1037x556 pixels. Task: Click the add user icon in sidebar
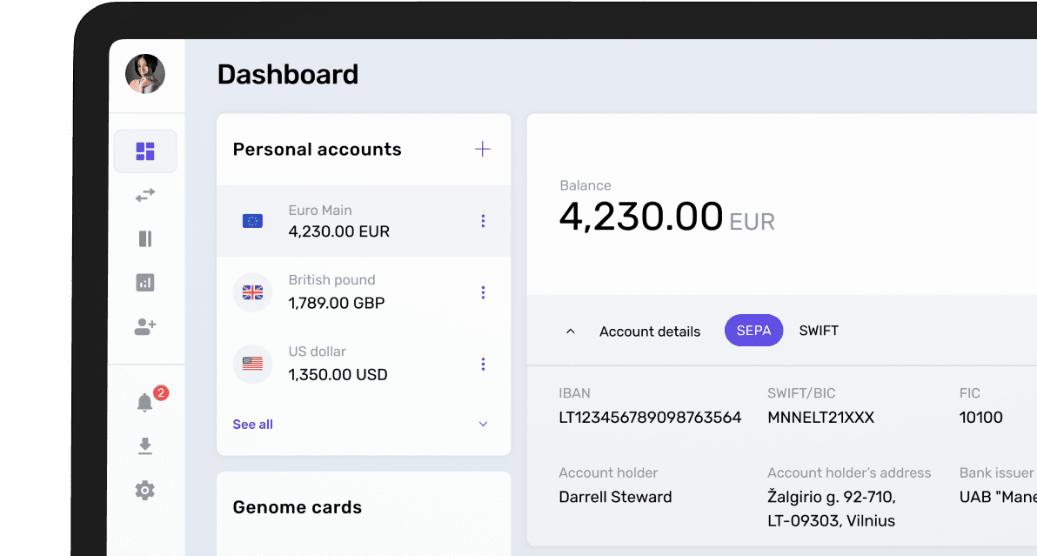145,327
